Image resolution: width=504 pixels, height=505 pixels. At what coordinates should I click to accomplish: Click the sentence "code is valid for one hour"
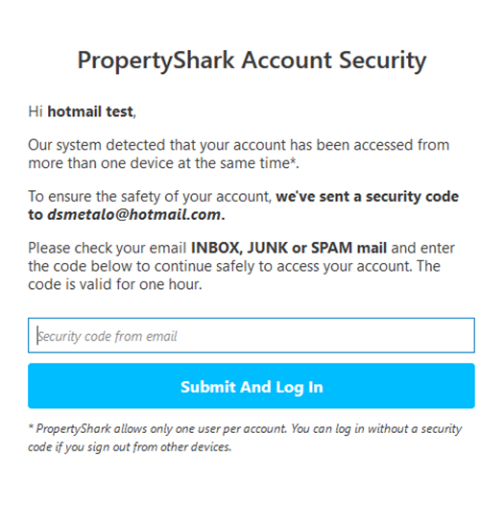[x=114, y=284]
